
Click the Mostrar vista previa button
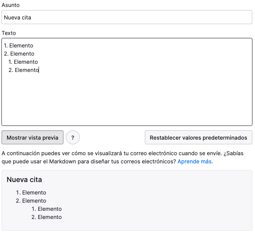33,137
